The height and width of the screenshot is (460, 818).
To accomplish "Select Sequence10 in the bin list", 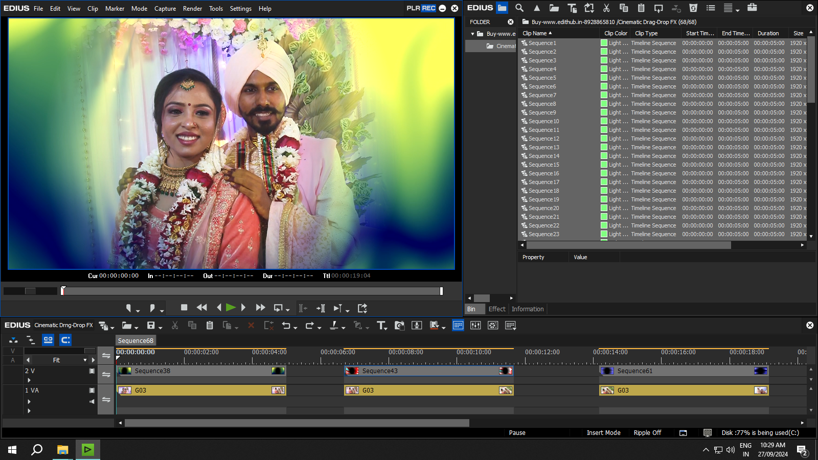I will tap(543, 121).
